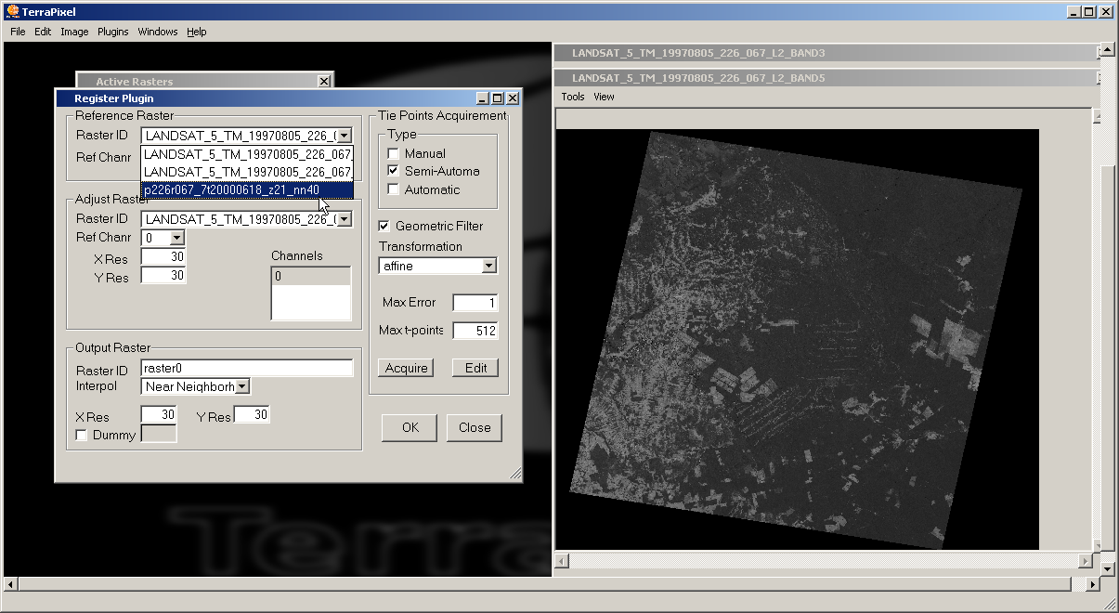Open the Transformation affine dropdown

pos(489,267)
